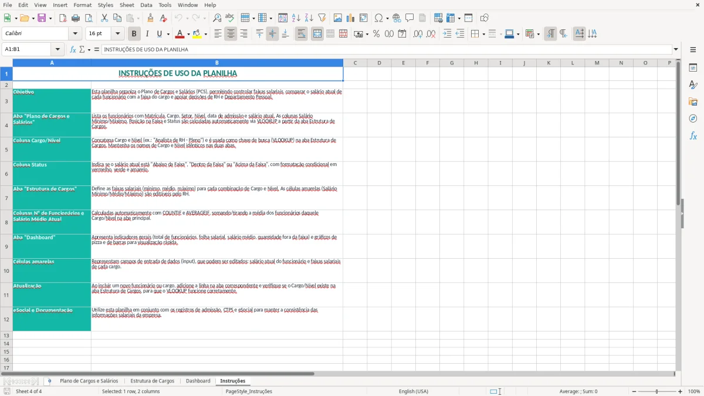Click the Function Wizard fx icon
The width and height of the screenshot is (704, 396).
tap(73, 49)
